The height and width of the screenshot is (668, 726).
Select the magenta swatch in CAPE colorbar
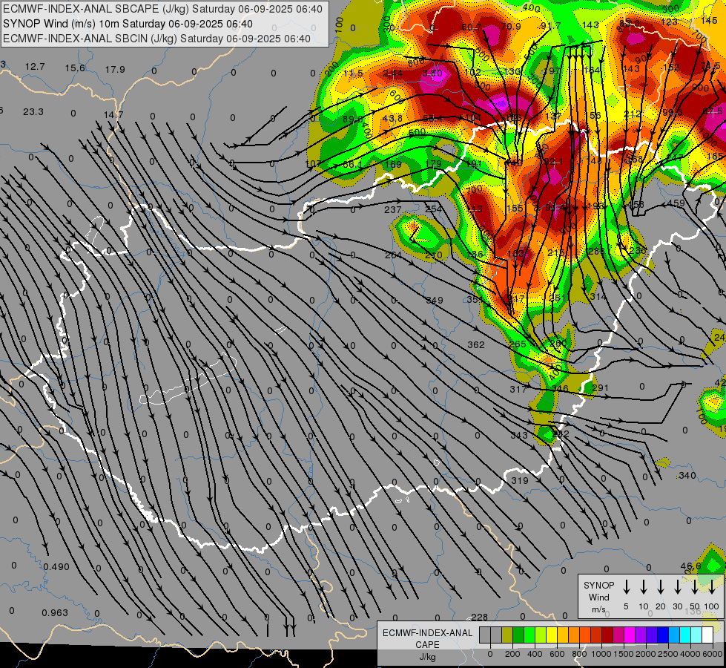pyautogui.click(x=630, y=635)
